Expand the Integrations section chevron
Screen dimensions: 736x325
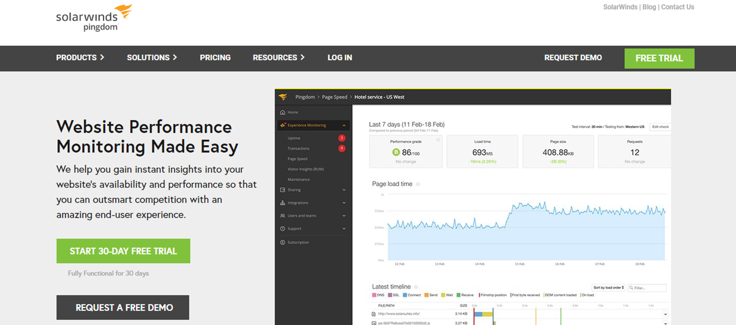point(344,203)
